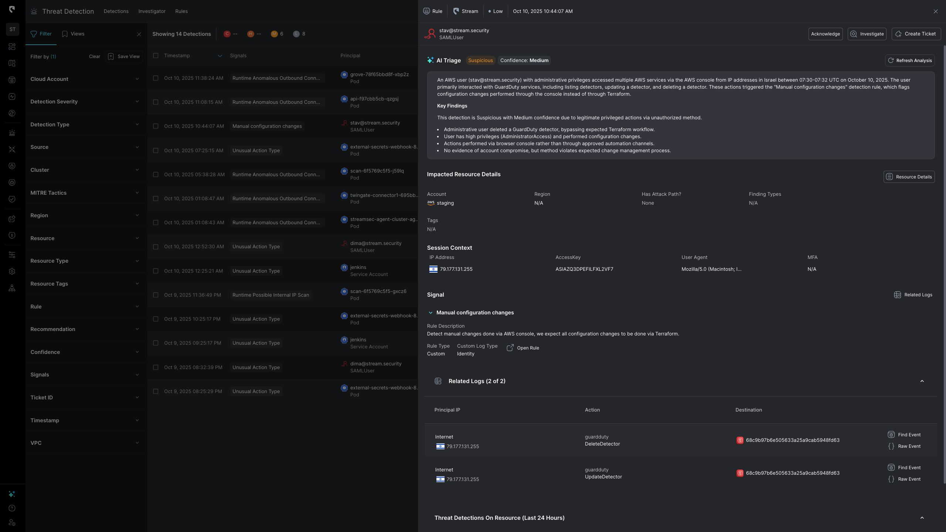Collapse the Related Logs (2 of 2) section
946x532 pixels.
click(x=922, y=381)
